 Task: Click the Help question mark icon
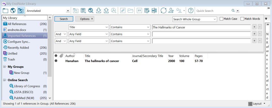(191, 11)
